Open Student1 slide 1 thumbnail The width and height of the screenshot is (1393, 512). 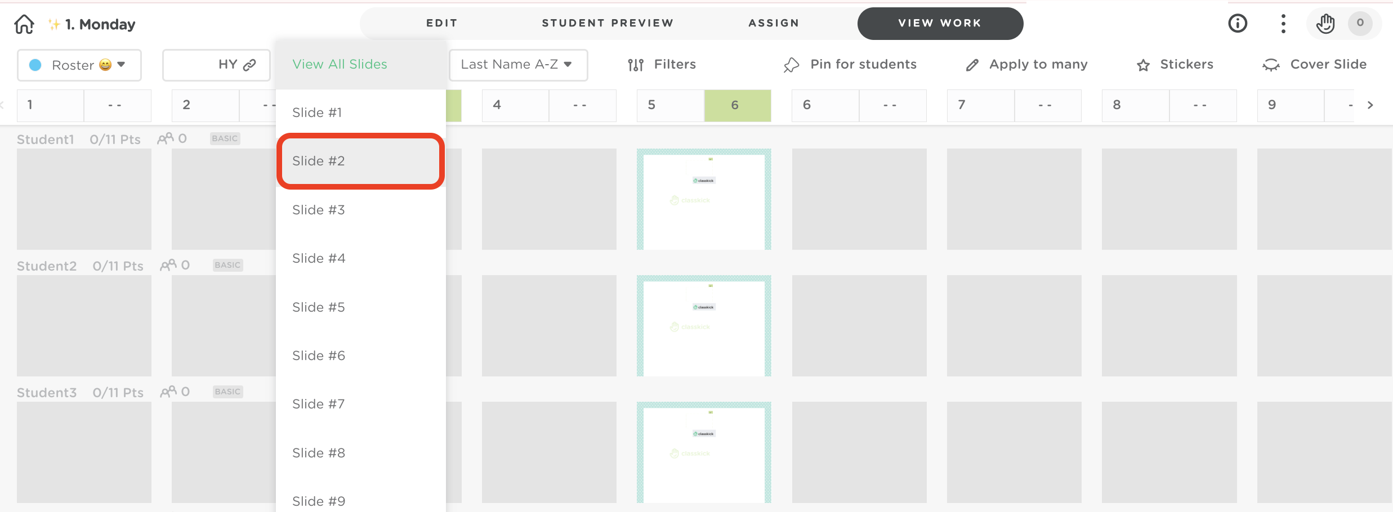(x=84, y=199)
